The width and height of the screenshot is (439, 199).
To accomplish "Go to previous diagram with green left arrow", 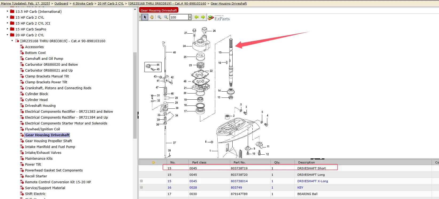I will 197,17.
